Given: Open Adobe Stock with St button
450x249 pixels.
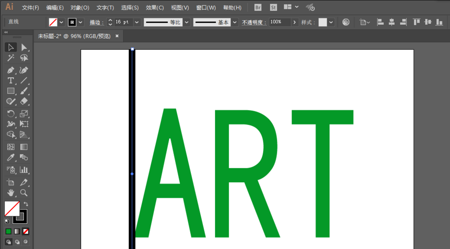Looking at the screenshot, I should pyautogui.click(x=273, y=8).
